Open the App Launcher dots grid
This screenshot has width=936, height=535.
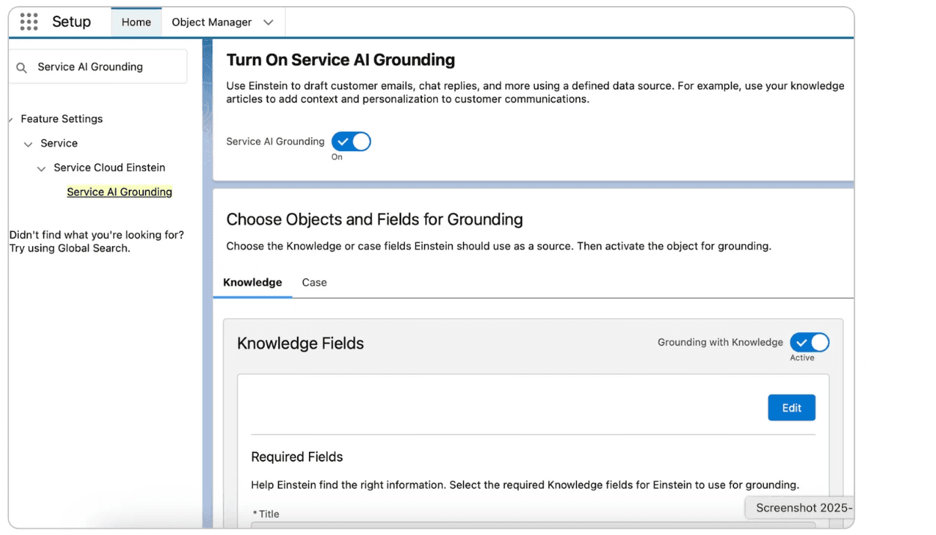(x=29, y=22)
